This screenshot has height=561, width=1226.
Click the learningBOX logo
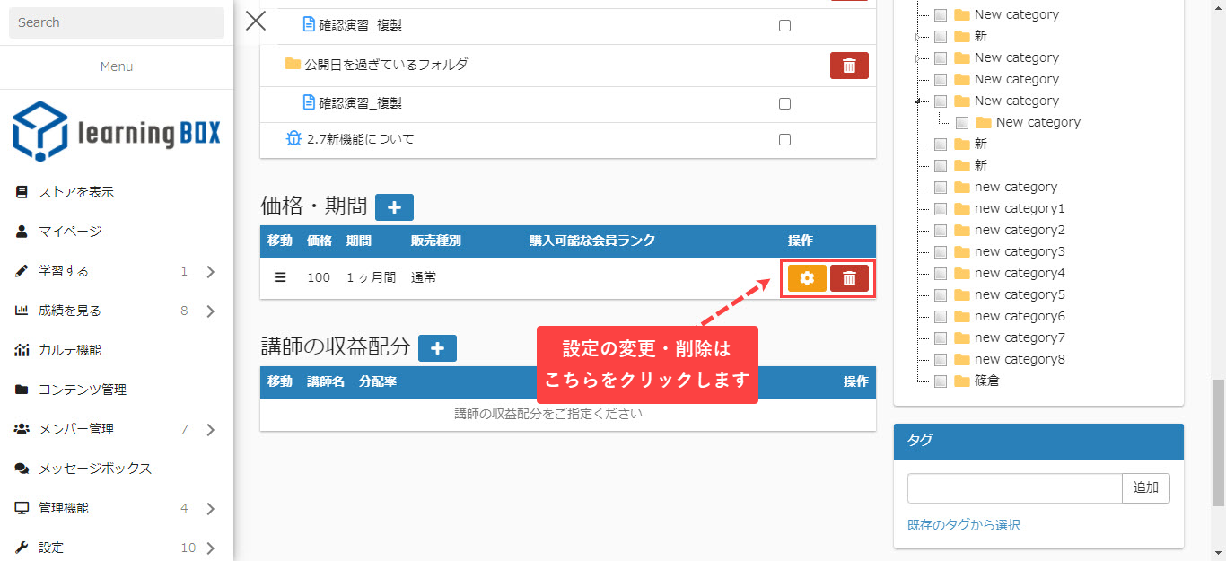(x=117, y=131)
